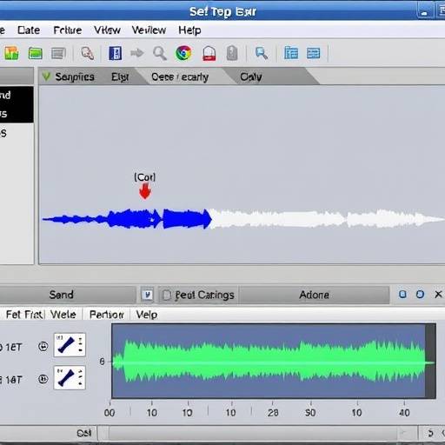Image resolution: width=445 pixels, height=445 pixels.
Task: Open the VKew menu
Action: (107, 30)
